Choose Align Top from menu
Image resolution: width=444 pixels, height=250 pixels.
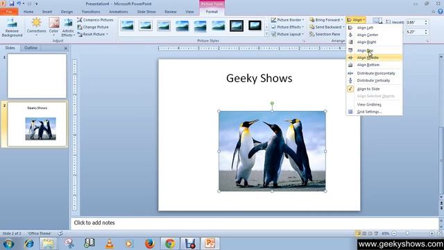click(374, 50)
